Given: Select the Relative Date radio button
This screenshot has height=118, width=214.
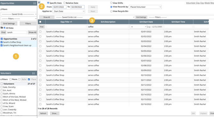Looking at the screenshot, I should 64,3.
